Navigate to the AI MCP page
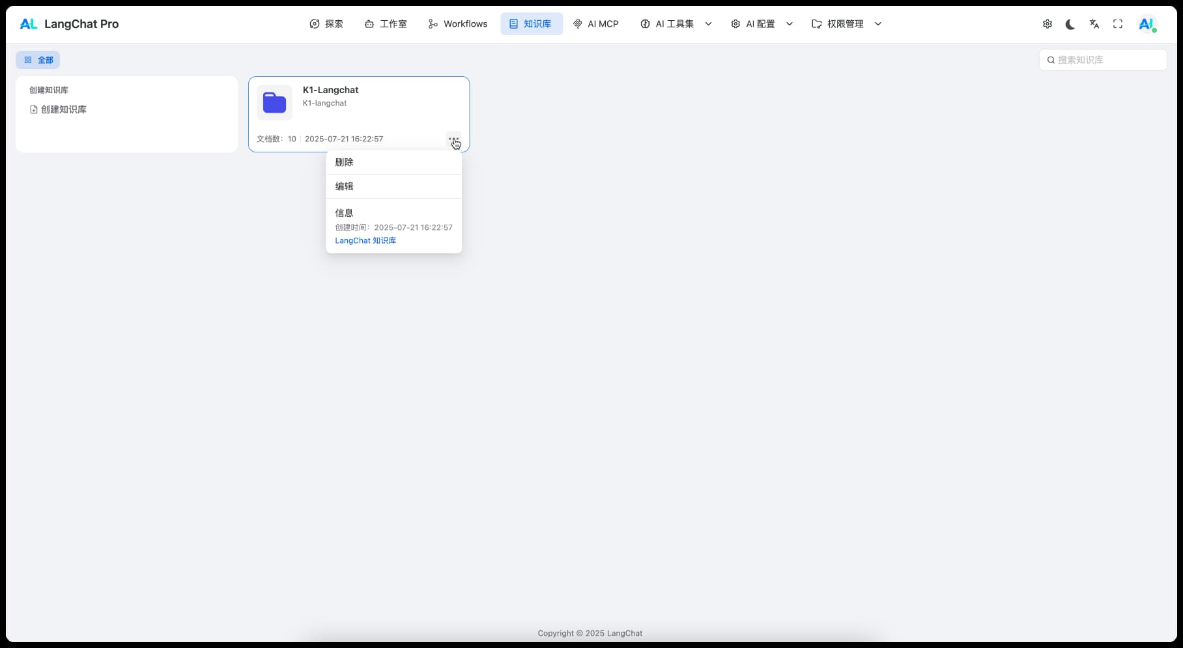This screenshot has height=648, width=1183. click(x=595, y=24)
